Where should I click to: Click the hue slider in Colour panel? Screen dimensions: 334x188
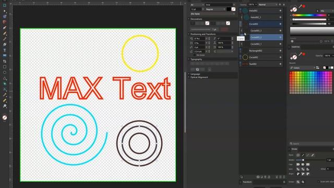[x=309, y=15]
